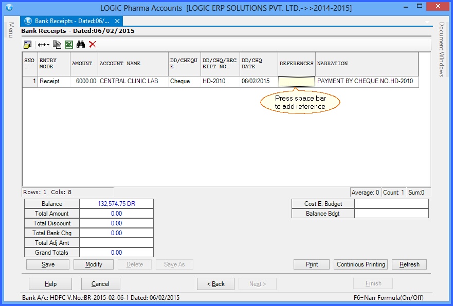Select the CENTRAL CLINIC LAB cell

(x=133, y=81)
